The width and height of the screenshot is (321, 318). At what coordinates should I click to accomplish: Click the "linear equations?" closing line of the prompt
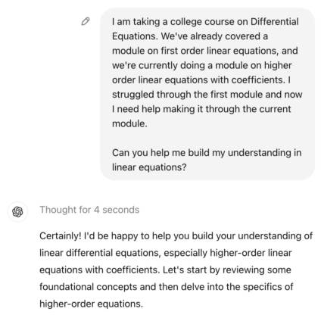coord(149,167)
